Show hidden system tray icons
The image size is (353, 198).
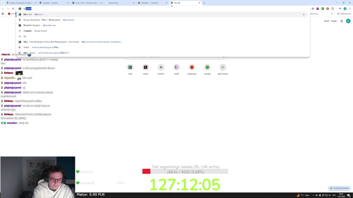click(313, 195)
